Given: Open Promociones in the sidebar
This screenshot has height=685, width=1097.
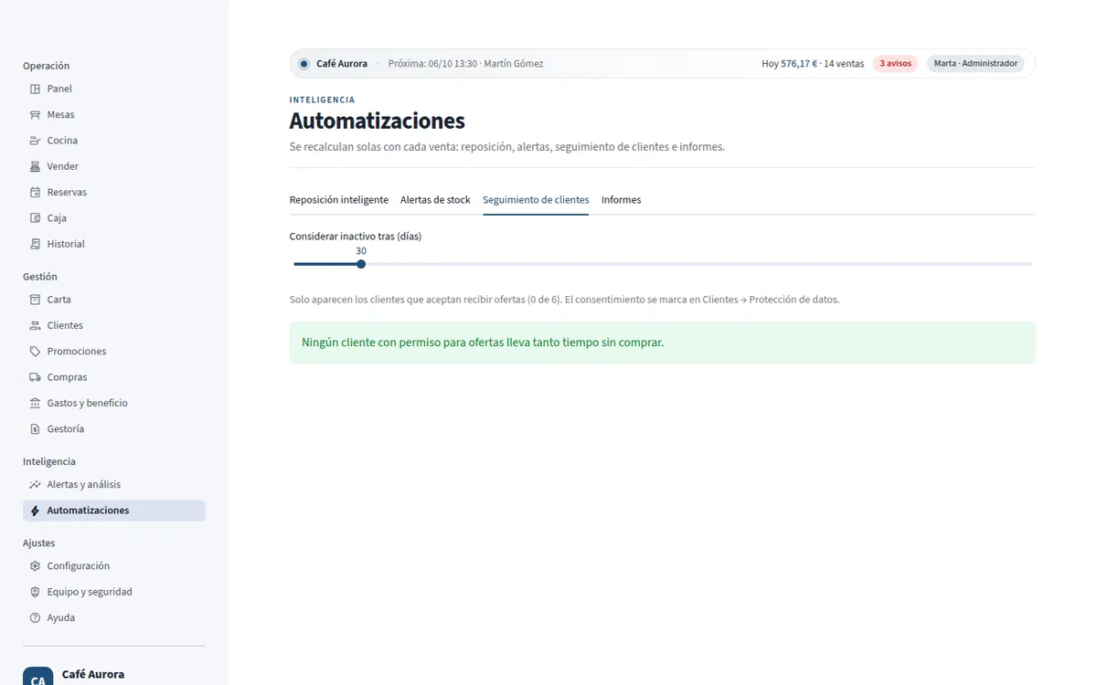Looking at the screenshot, I should 114,352.
